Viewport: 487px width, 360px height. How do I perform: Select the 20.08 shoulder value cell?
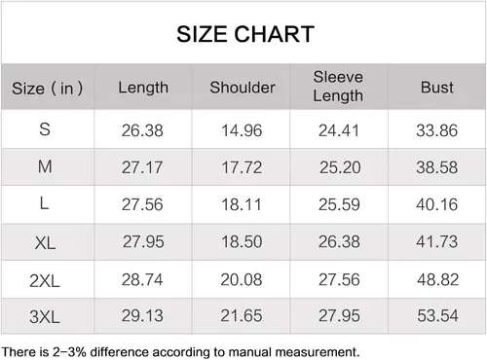coord(242,279)
